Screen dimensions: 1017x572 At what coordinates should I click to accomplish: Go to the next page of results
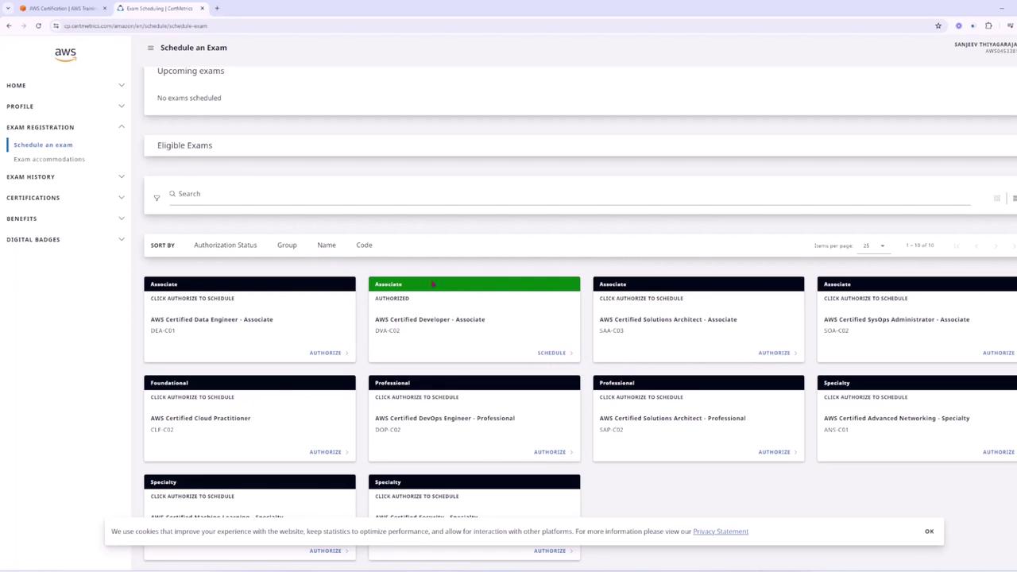(x=996, y=245)
